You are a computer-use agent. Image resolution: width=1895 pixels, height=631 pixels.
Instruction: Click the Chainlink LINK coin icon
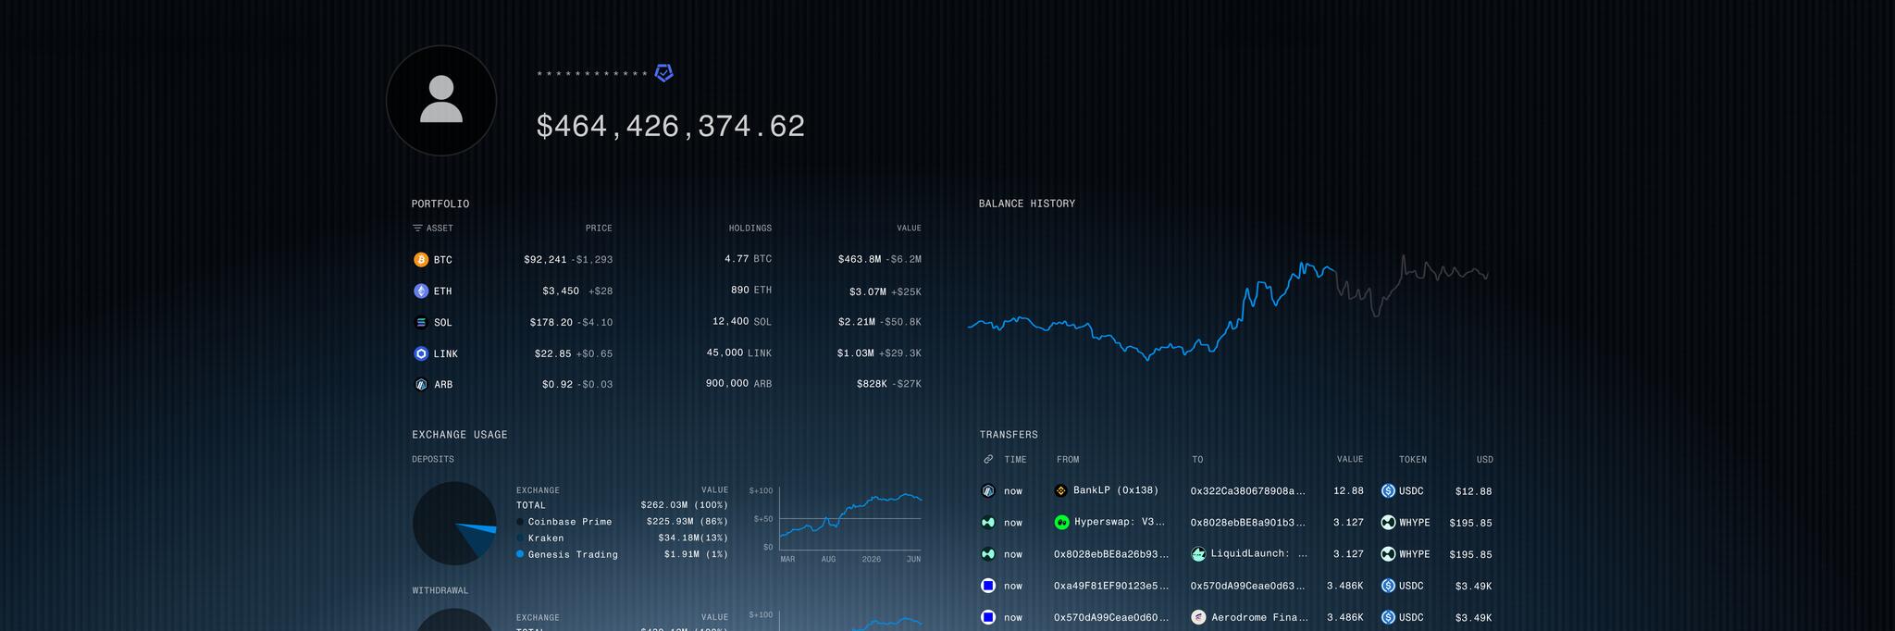click(x=421, y=353)
